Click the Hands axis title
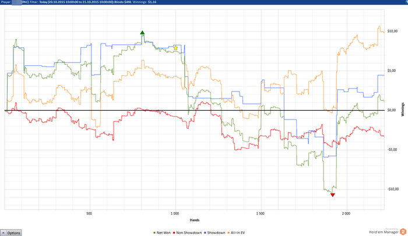This screenshot has height=236, width=408. pyautogui.click(x=195, y=220)
